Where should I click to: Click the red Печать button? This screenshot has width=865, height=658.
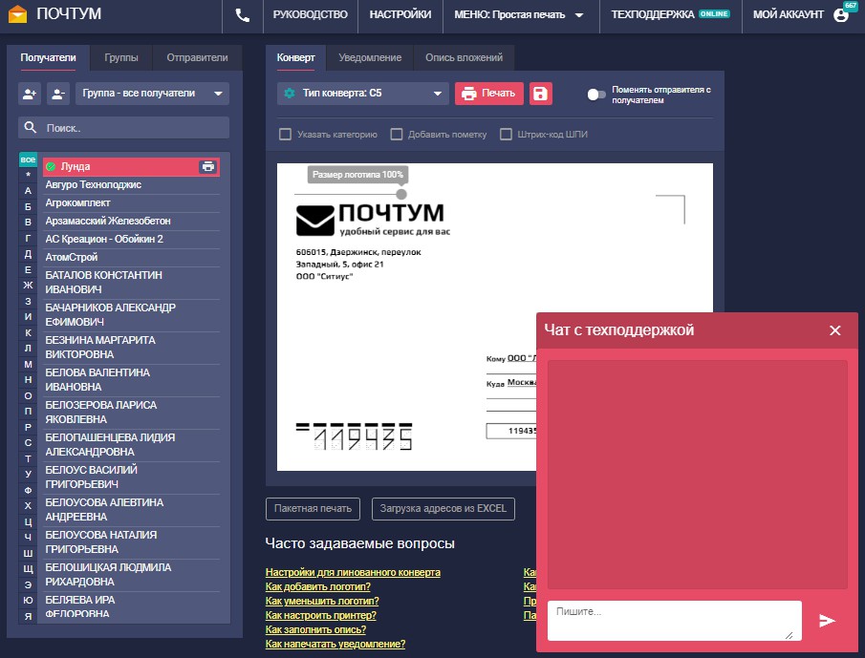click(488, 94)
